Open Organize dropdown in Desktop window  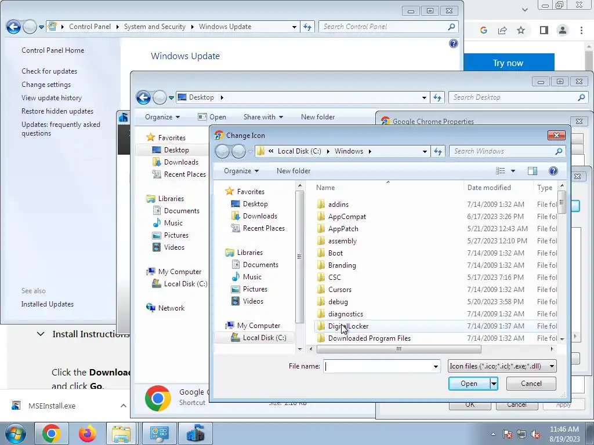click(162, 117)
